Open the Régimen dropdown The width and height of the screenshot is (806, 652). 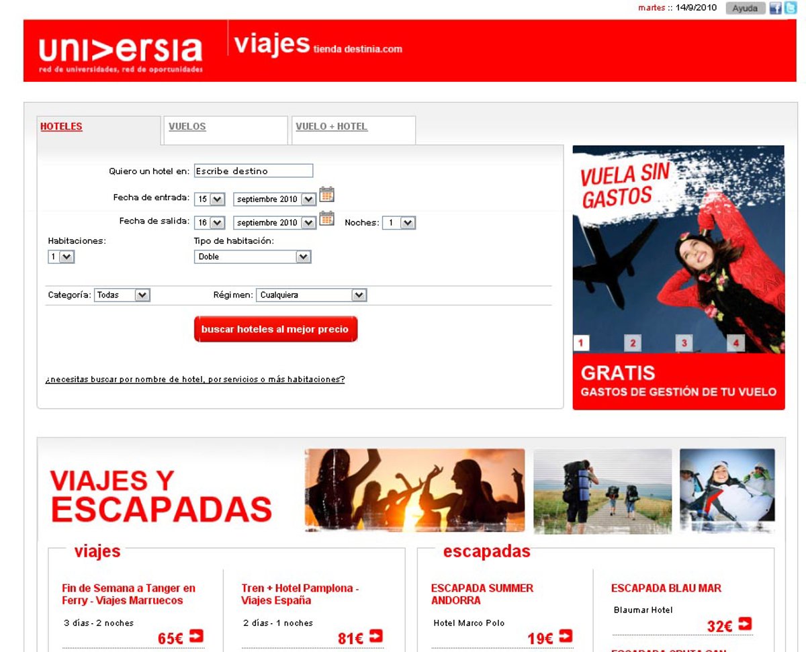[359, 295]
